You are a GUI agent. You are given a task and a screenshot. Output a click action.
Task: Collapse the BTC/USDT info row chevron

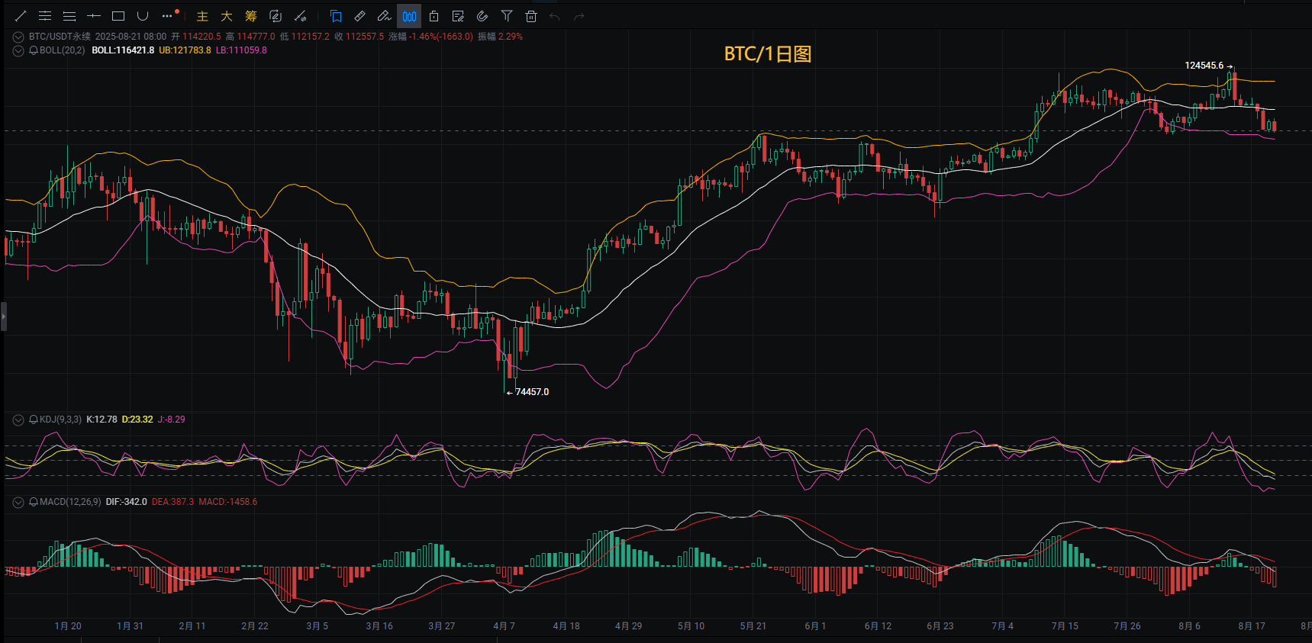click(18, 37)
